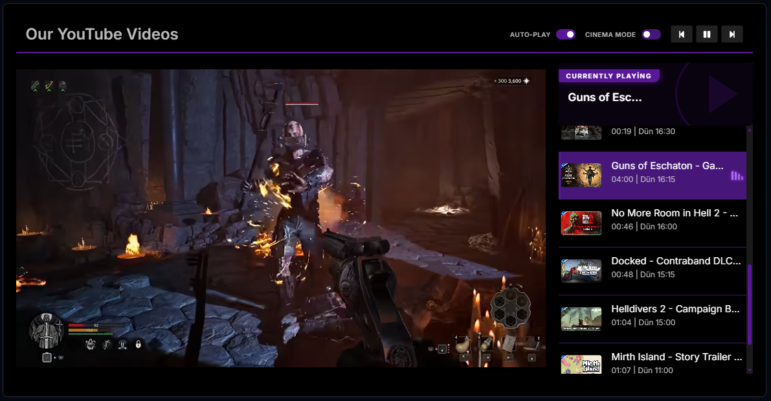771x401 pixels.
Task: Play Helldivers 2 - Campaign video
Action: [653, 319]
